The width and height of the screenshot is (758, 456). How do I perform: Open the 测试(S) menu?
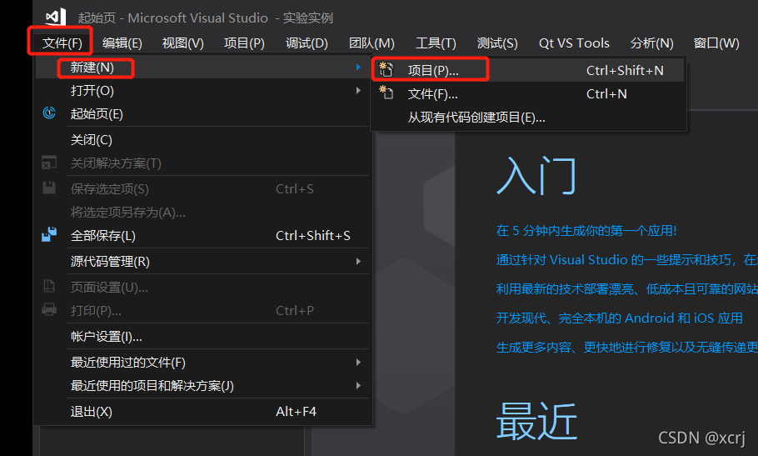[497, 43]
